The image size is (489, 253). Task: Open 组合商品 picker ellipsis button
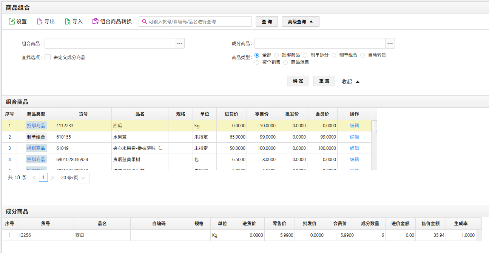click(180, 43)
